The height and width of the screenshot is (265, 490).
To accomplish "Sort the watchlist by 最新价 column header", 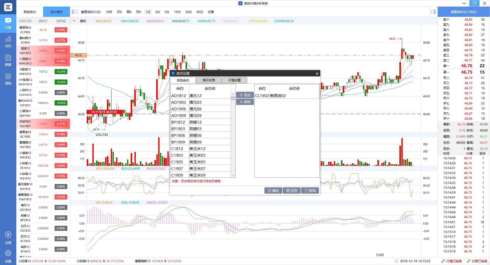I will tap(43, 21).
